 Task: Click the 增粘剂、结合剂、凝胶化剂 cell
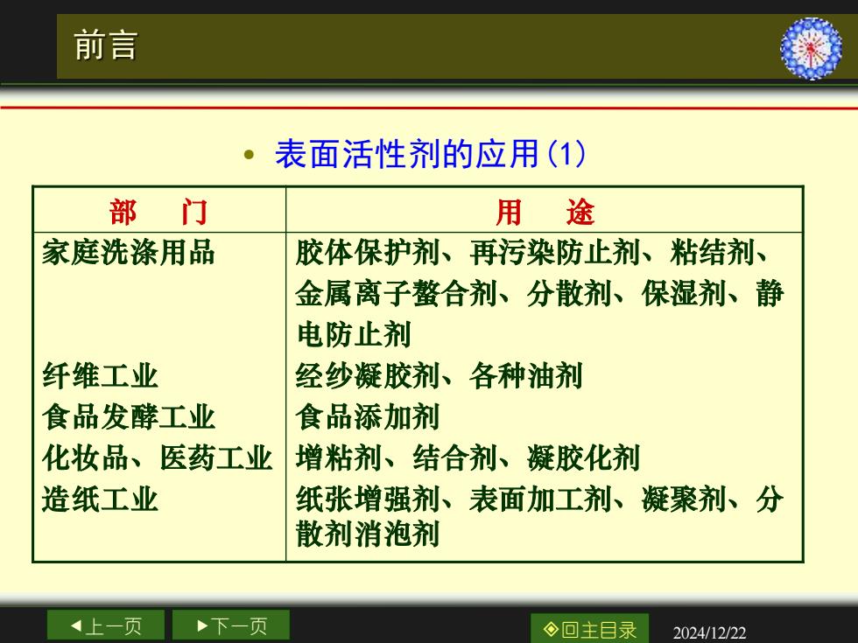click(468, 458)
